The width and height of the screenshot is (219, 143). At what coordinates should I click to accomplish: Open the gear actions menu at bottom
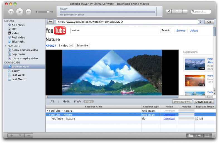[x=20, y=135]
